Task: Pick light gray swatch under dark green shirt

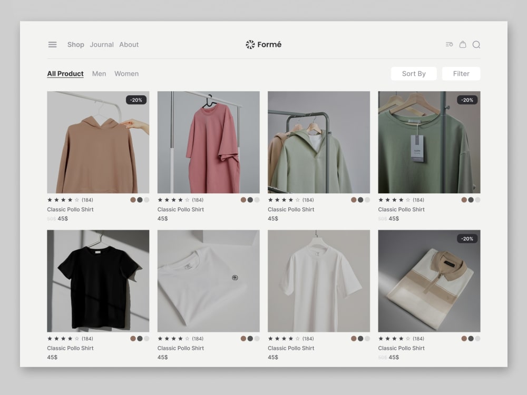Action: (477, 200)
